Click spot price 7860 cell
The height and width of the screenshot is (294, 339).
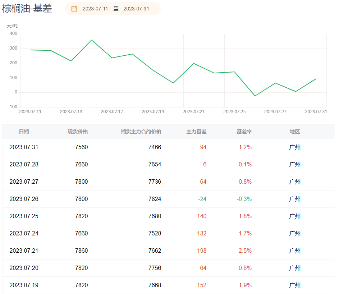pyautogui.click(x=82, y=251)
